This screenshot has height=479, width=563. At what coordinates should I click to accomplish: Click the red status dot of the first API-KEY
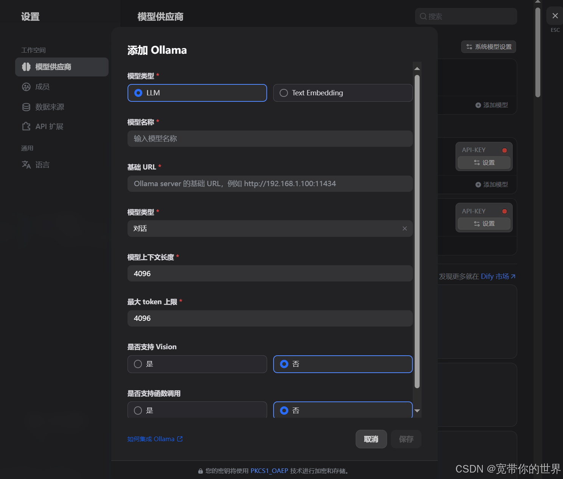click(x=504, y=150)
